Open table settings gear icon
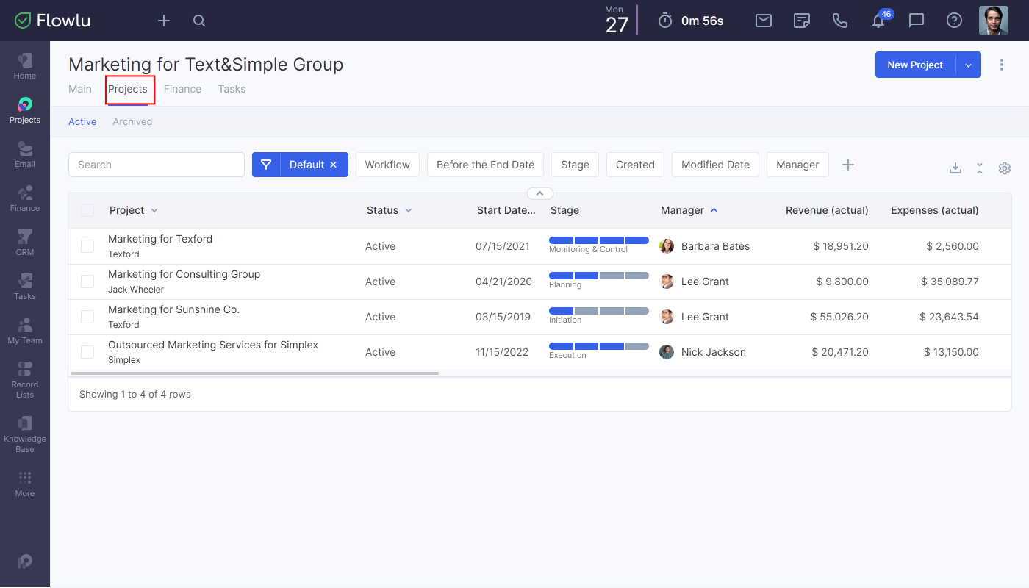The image size is (1029, 588). point(1005,168)
